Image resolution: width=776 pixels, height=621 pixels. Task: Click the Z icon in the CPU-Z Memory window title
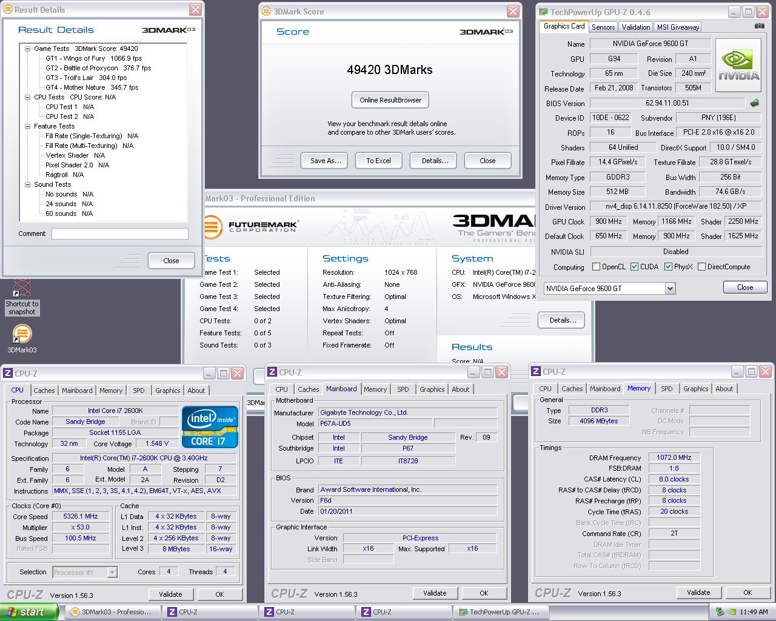click(x=535, y=372)
